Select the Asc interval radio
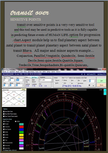 point(70,83)
